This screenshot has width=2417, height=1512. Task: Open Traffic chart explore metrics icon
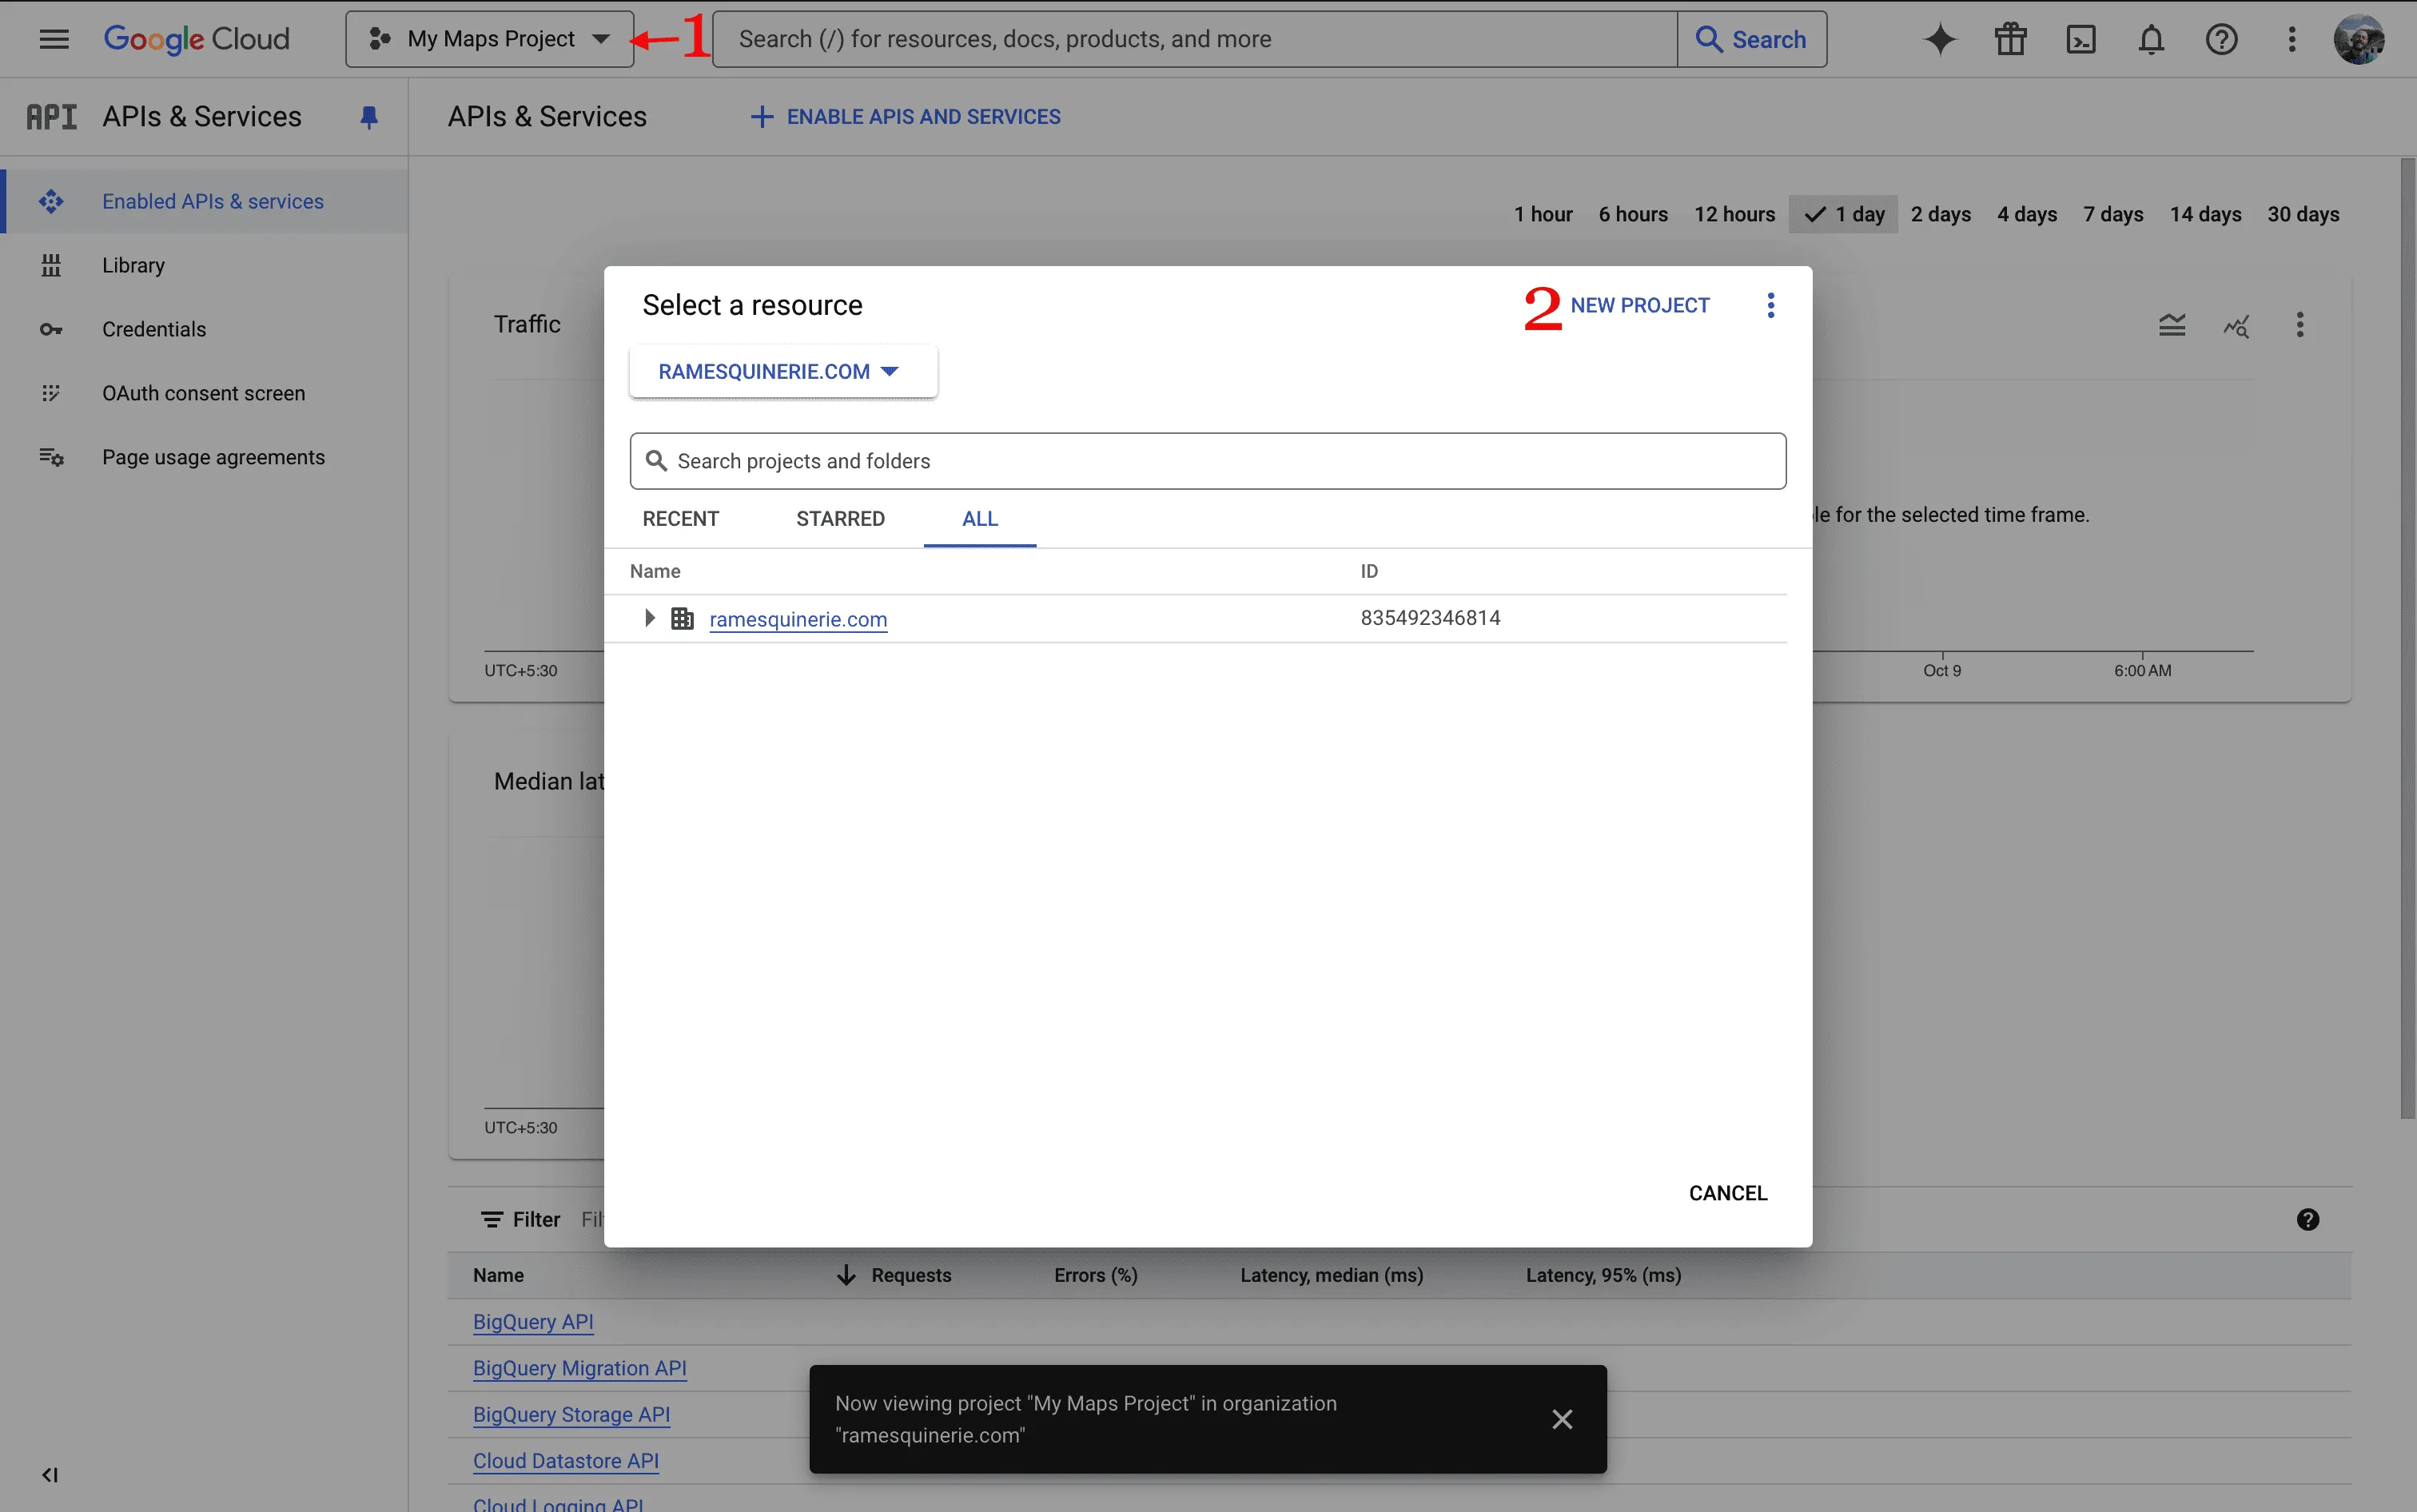tap(2236, 325)
